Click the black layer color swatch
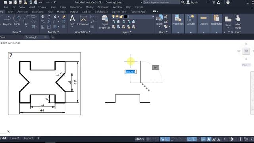This screenshot has height=143, width=254. (125, 17)
